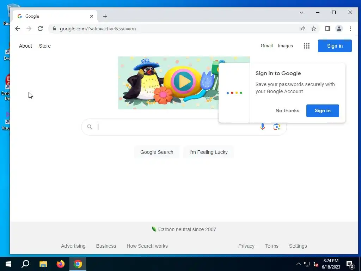Click Sign in inside the popup
This screenshot has width=361, height=271.
323,110
